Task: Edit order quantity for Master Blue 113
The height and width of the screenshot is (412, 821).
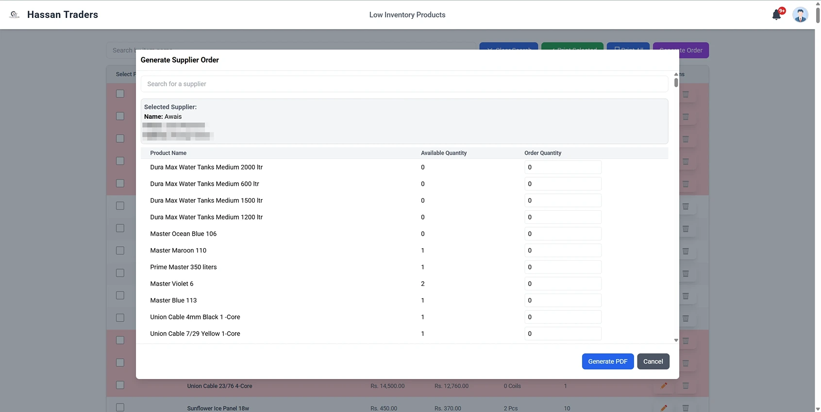Action: 563,301
